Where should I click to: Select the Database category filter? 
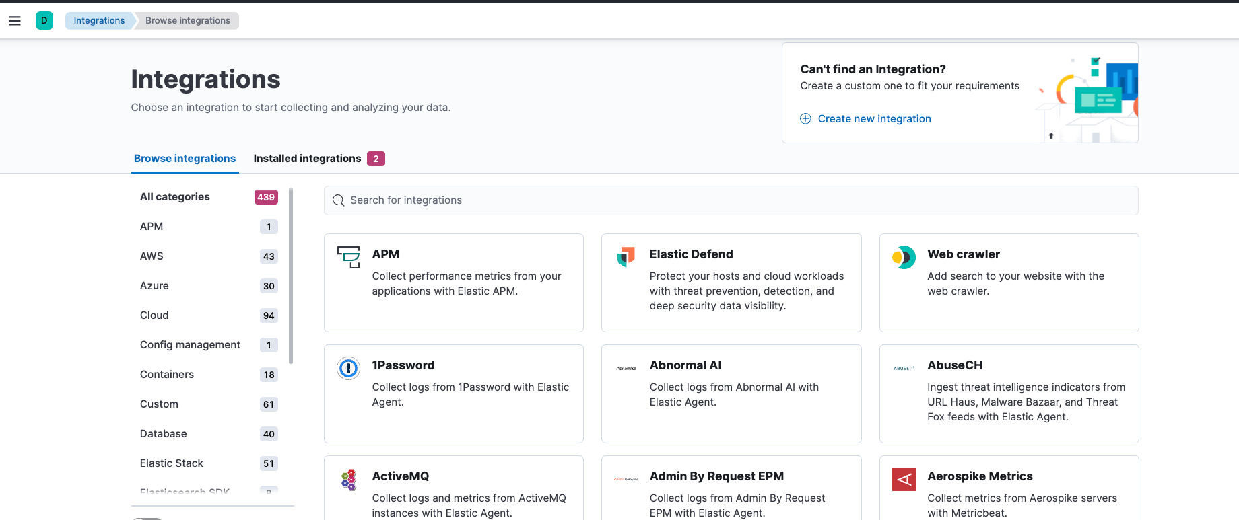click(164, 434)
